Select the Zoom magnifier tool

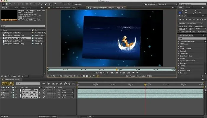[10, 4]
